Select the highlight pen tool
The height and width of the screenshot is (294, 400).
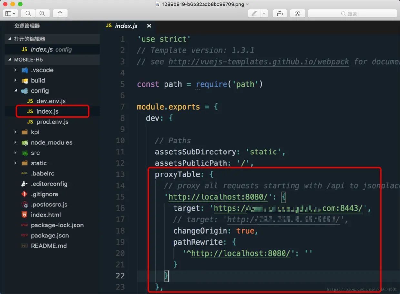(255, 13)
